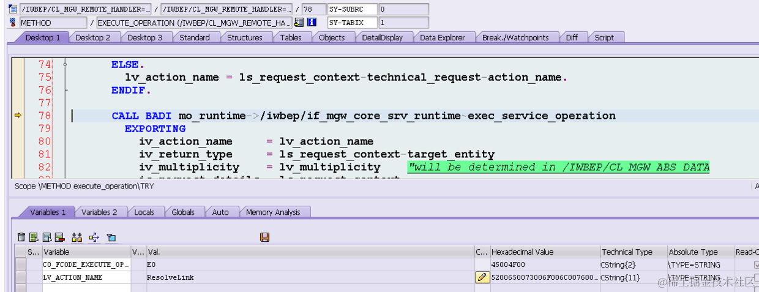Toggle the Read-Only checkbox in the CO_FCODE_EXECUTE_OP row

pyautogui.click(x=757, y=265)
